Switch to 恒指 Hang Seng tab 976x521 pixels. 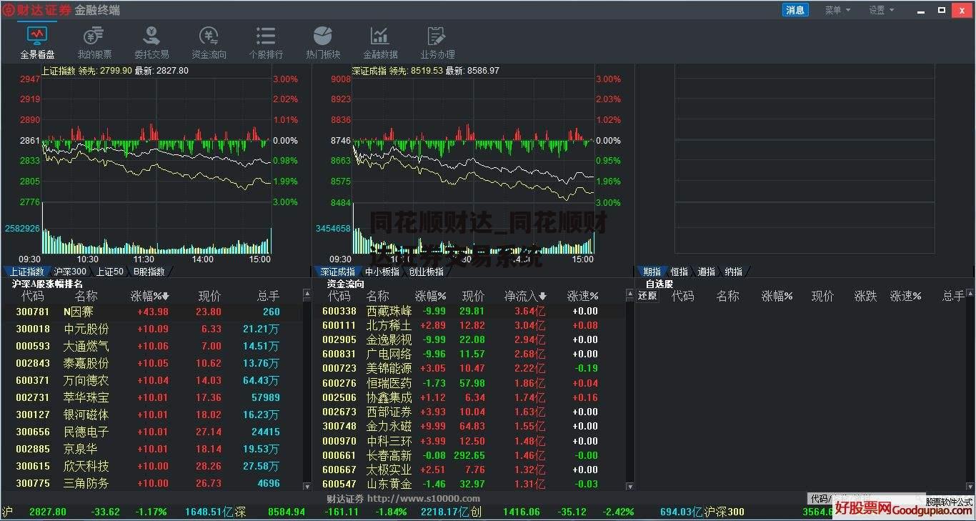point(679,272)
